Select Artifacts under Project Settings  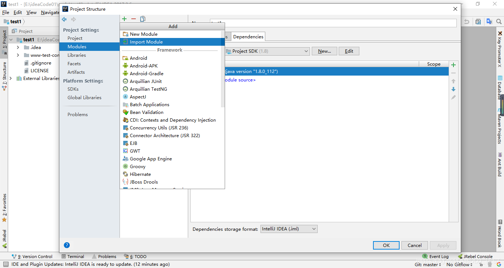pyautogui.click(x=76, y=72)
